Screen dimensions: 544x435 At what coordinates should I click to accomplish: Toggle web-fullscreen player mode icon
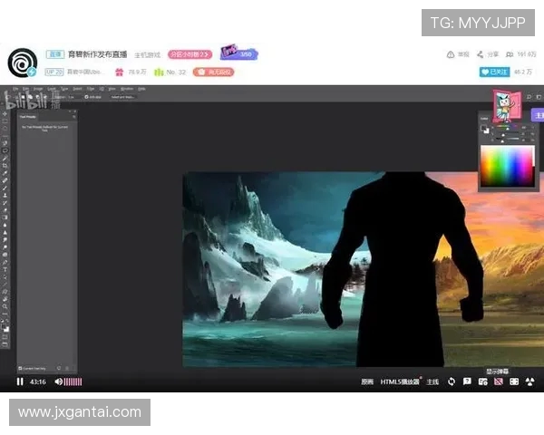514,382
